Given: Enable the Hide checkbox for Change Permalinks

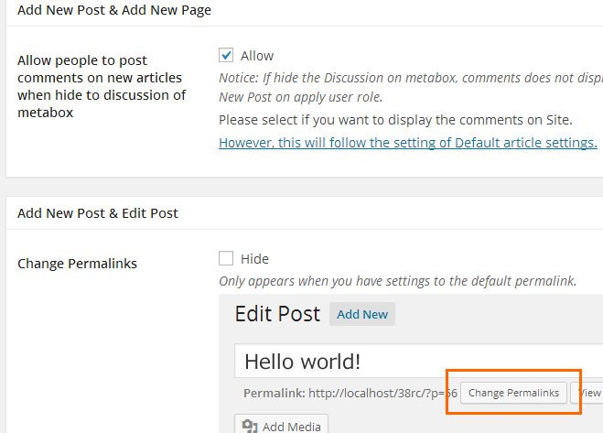Looking at the screenshot, I should pos(226,258).
